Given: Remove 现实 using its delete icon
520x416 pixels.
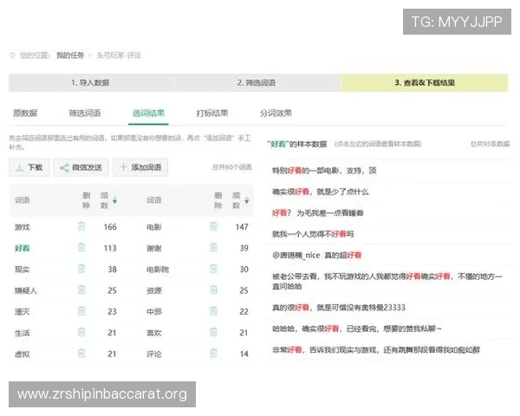Looking at the screenshot, I should pyautogui.click(x=81, y=269).
